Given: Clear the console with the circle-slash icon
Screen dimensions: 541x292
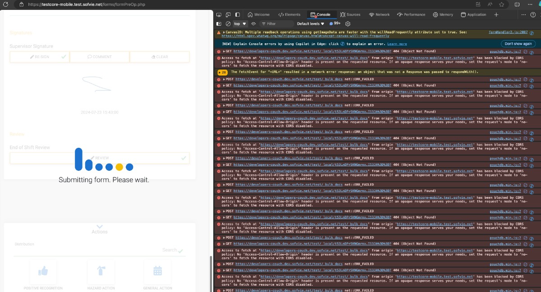Looking at the screenshot, I should 228,23.
